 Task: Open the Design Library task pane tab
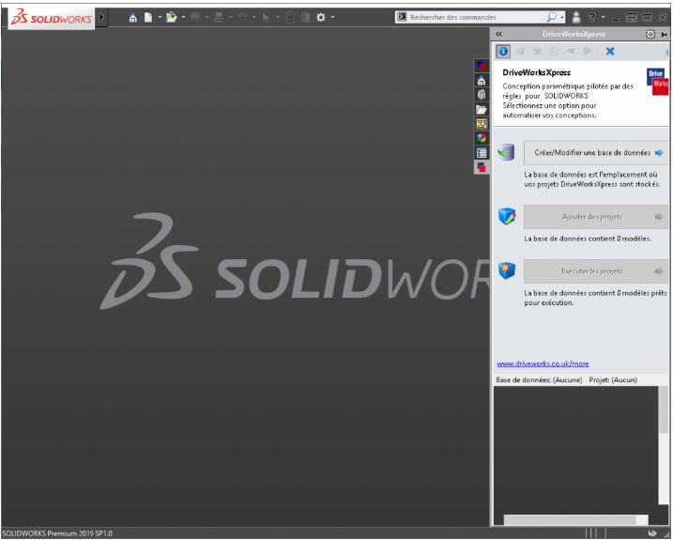(x=482, y=95)
